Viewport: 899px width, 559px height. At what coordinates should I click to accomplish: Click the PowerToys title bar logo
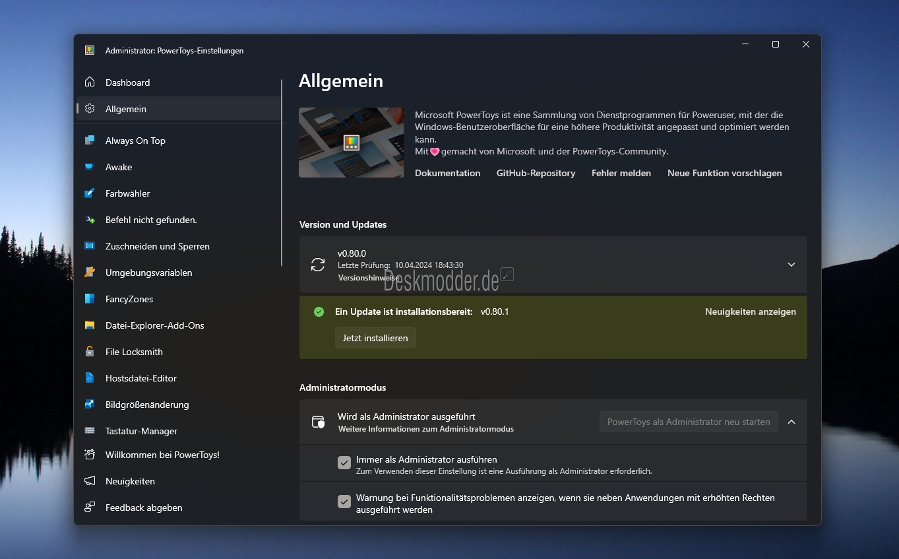[x=90, y=50]
